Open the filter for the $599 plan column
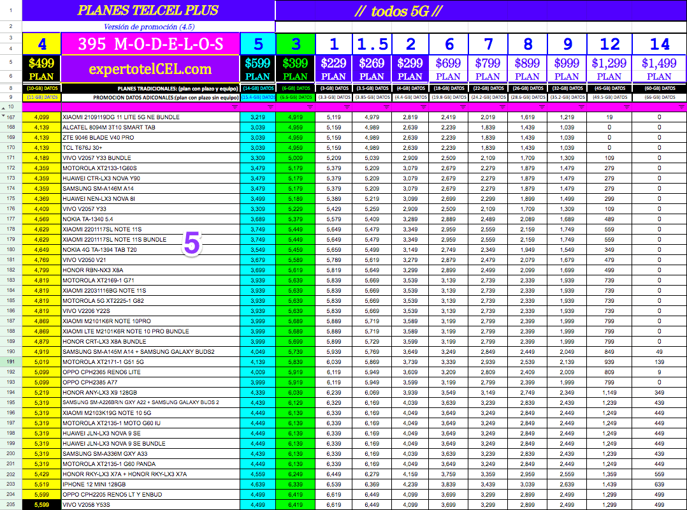This screenshot has height=510, width=687. [270, 107]
